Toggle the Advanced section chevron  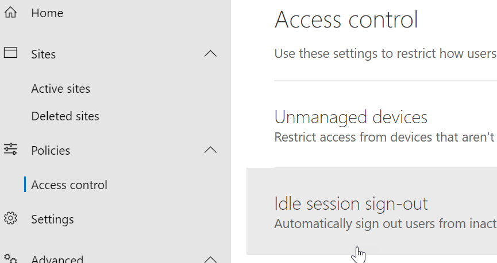coord(211,259)
